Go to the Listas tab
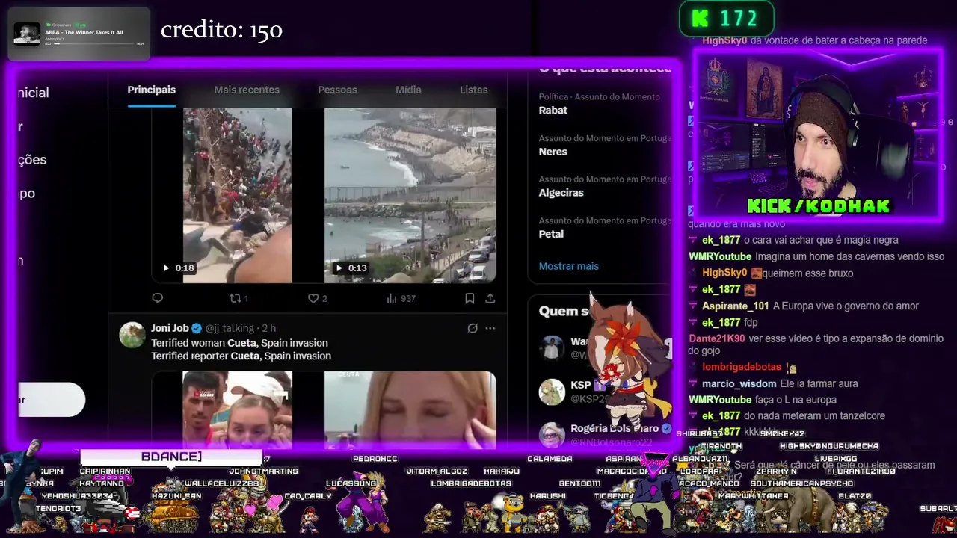Screen dimensions: 957x538 [473, 90]
